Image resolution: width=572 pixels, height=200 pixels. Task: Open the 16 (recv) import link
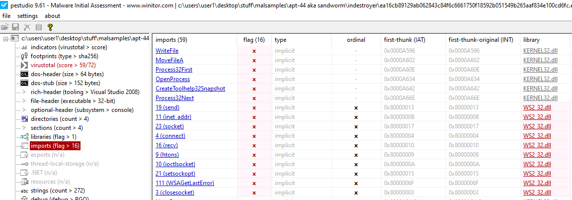167,145
